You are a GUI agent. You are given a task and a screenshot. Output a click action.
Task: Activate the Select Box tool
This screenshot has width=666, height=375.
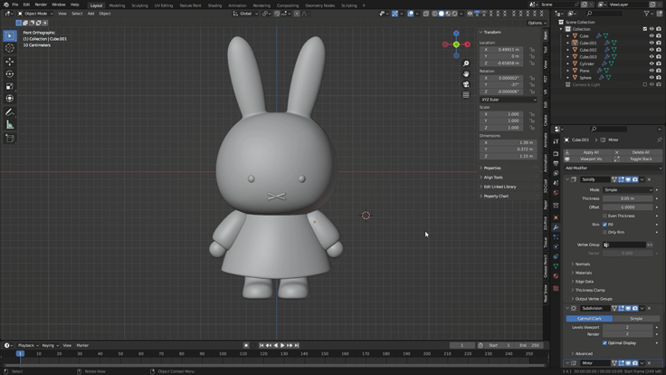point(10,35)
